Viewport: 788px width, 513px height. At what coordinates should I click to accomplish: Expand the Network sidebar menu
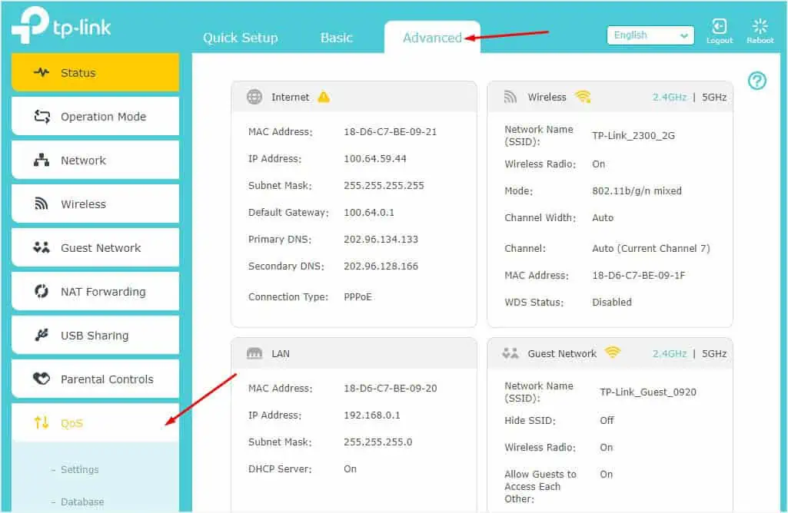tap(95, 161)
